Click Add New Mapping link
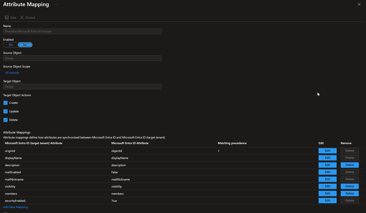Screen dimensions: 366x213 pyautogui.click(x=15, y=207)
